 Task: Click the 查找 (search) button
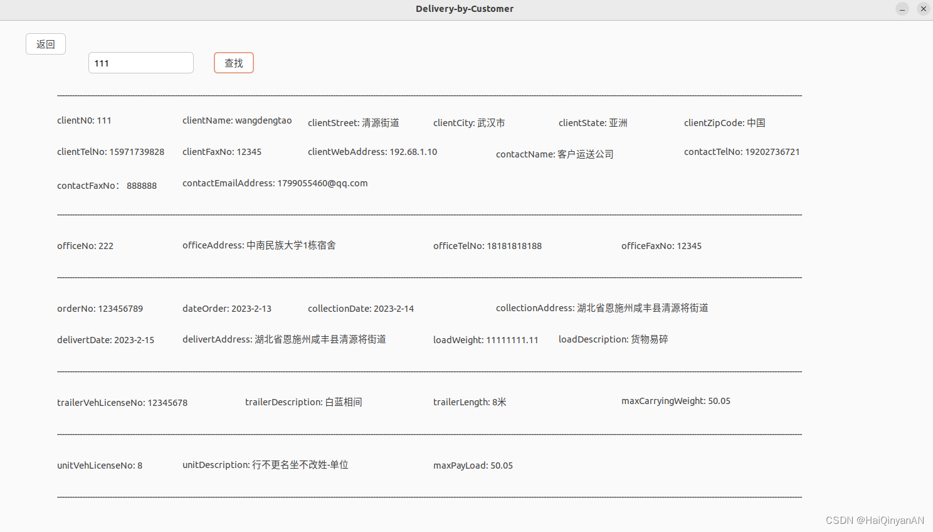(x=233, y=63)
